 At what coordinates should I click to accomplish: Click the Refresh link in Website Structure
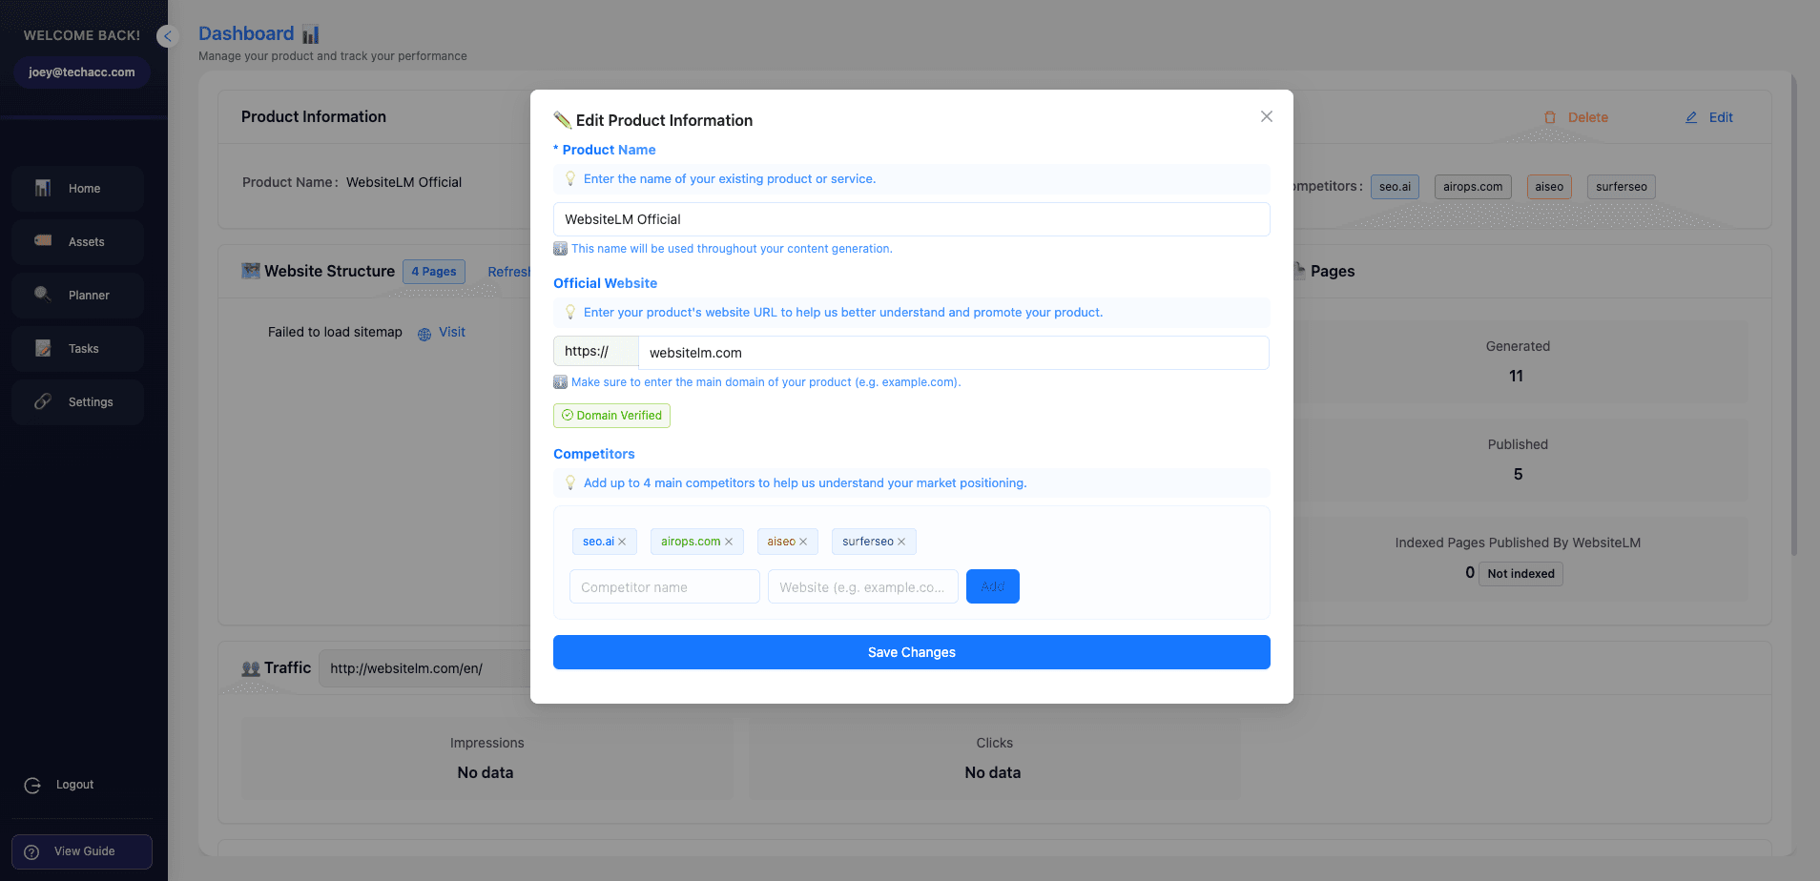point(508,272)
